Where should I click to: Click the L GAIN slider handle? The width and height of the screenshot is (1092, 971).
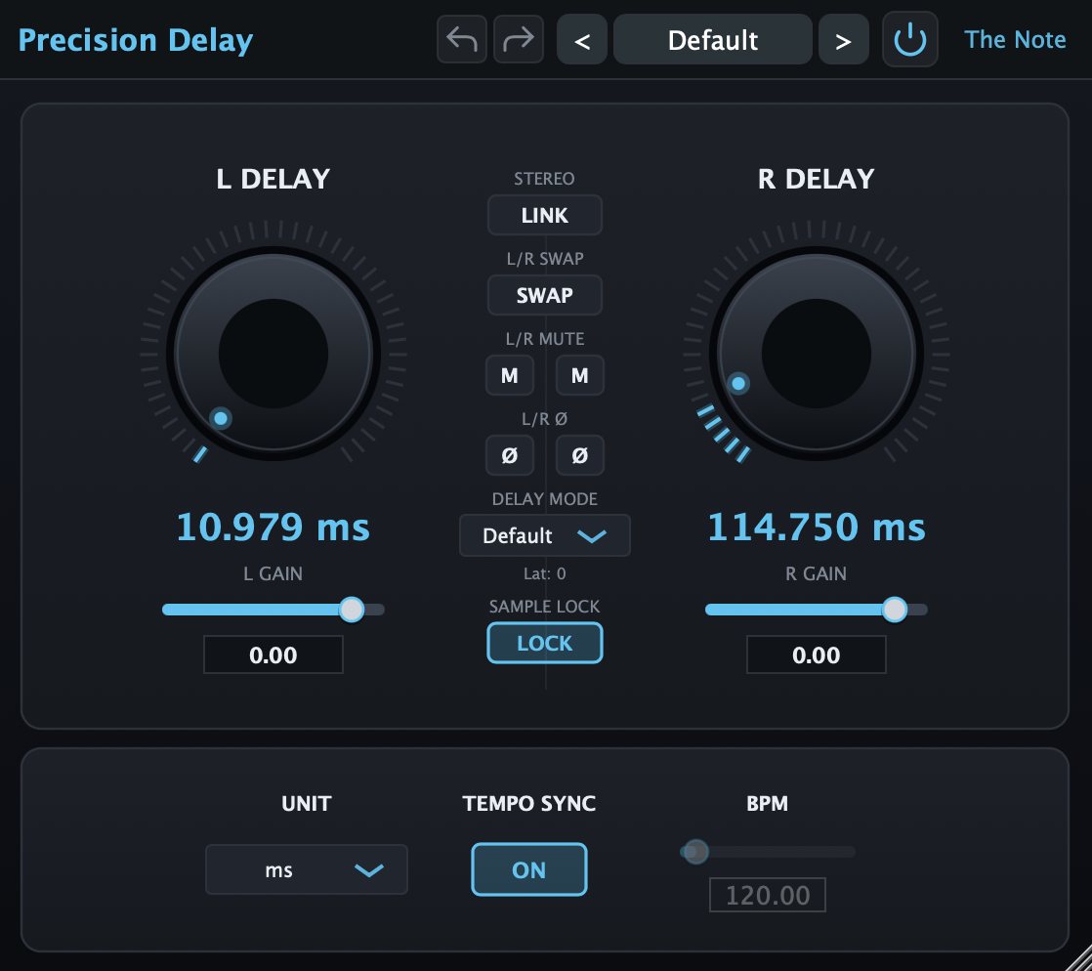352,610
